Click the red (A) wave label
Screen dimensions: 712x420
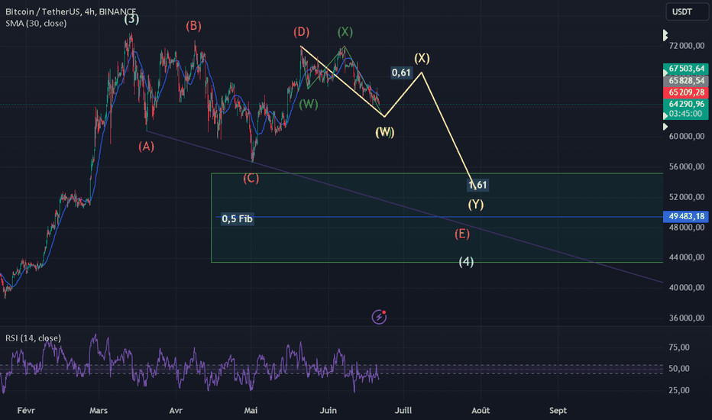(146, 146)
